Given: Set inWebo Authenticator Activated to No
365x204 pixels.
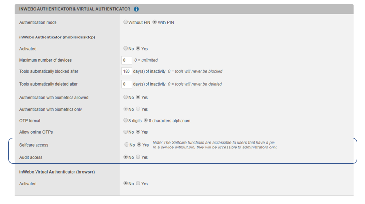Looking at the screenshot, I should pos(126,49).
